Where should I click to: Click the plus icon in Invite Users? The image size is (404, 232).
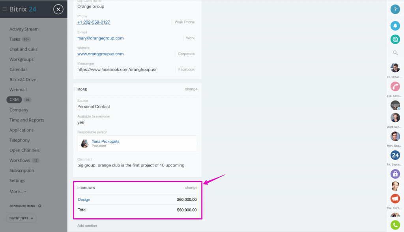pyautogui.click(x=32, y=218)
